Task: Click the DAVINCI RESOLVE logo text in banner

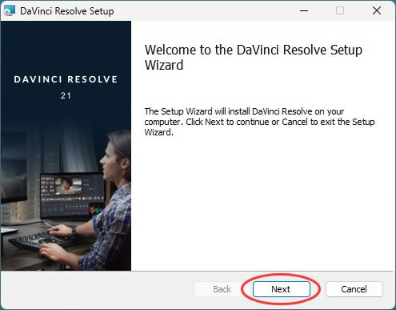Action: point(66,79)
